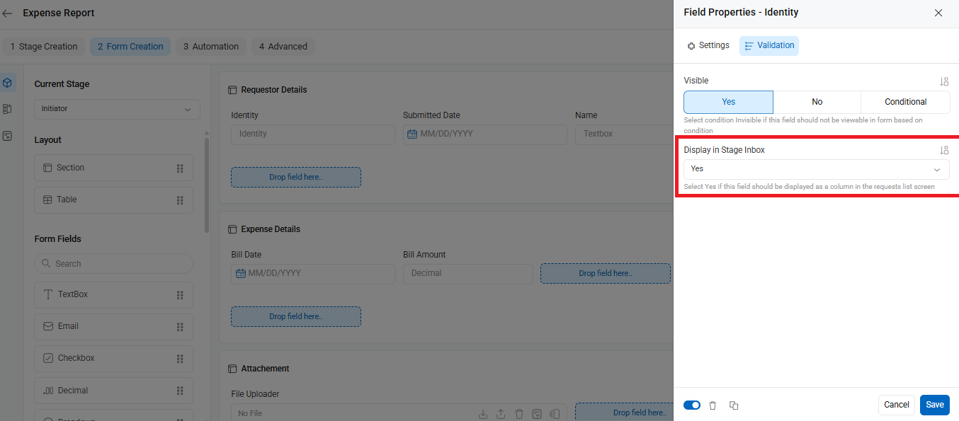This screenshot has width=959, height=421.
Task: Click the last icon in File Uploader row
Action: [555, 413]
